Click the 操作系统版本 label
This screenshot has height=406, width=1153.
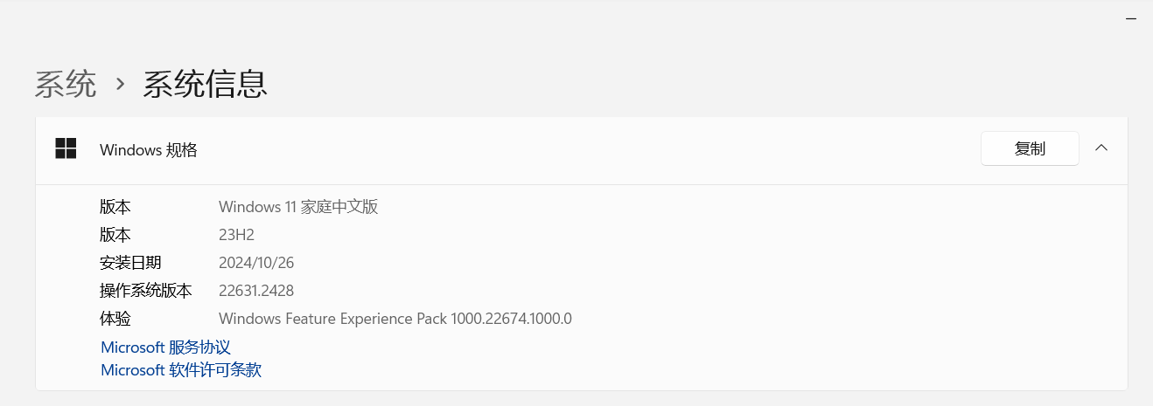146,291
